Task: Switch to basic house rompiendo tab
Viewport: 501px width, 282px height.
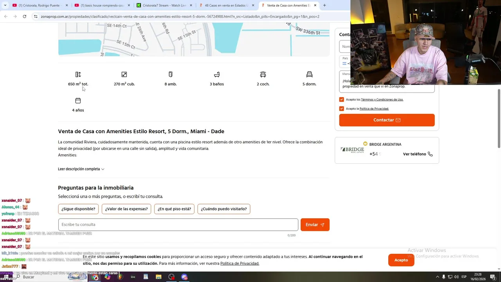Action: pos(102,5)
